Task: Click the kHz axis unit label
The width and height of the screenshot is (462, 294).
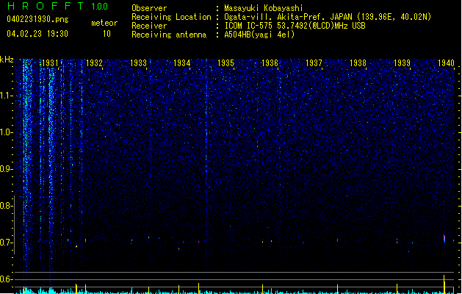Action: click(x=7, y=60)
